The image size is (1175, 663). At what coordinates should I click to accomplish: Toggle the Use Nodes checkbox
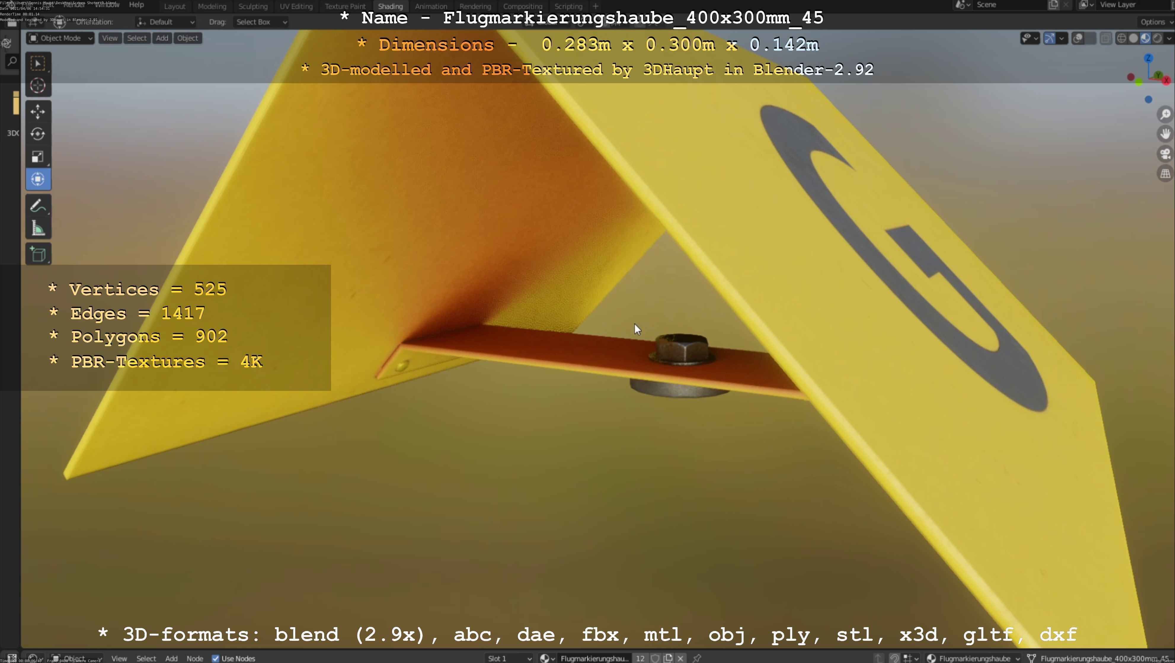tap(216, 659)
